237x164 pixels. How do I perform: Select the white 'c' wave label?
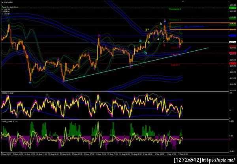tap(164, 41)
